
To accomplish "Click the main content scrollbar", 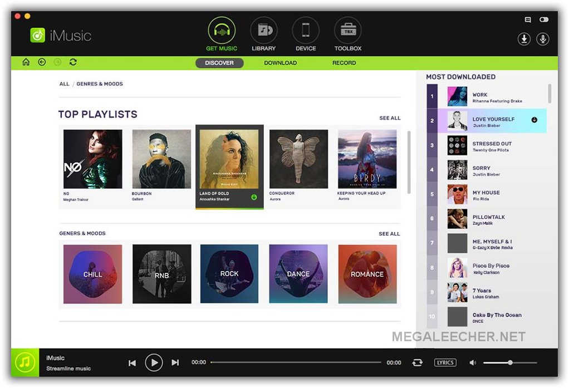I will pos(409,162).
